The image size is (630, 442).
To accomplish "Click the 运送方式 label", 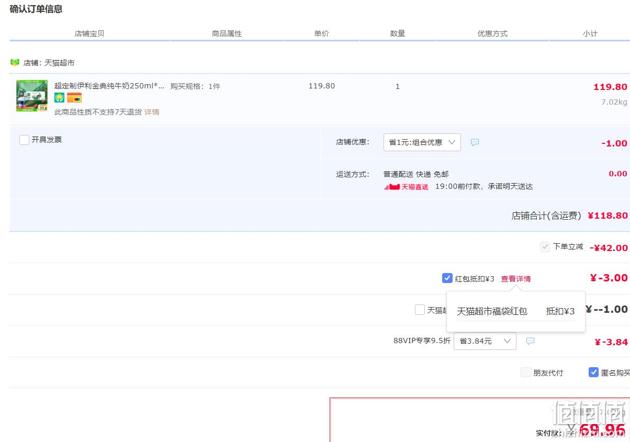I will click(x=353, y=174).
